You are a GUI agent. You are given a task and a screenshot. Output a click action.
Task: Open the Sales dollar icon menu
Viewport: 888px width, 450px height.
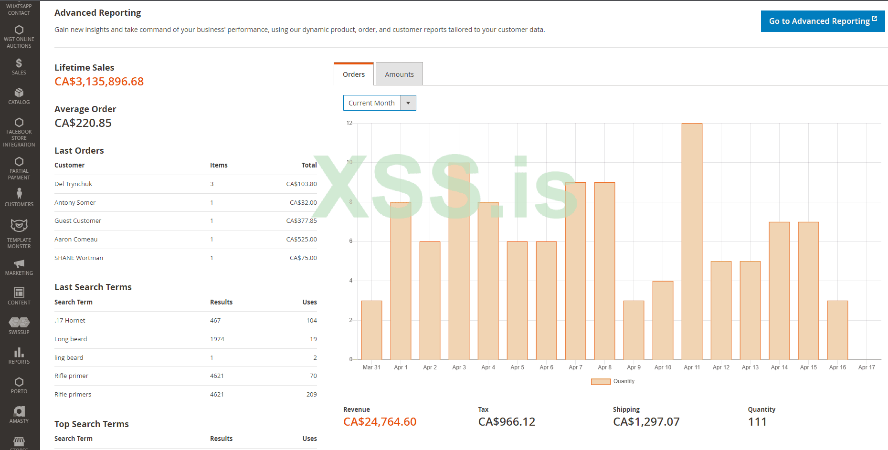19,66
